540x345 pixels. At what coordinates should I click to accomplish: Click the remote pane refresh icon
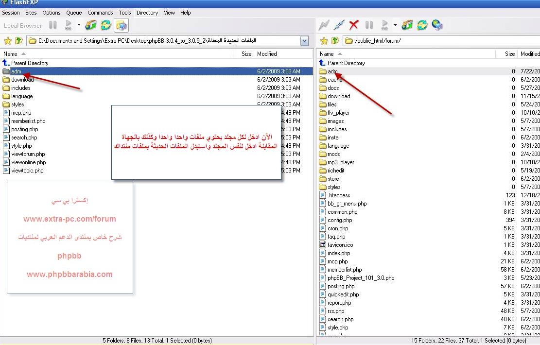pyautogui.click(x=422, y=25)
